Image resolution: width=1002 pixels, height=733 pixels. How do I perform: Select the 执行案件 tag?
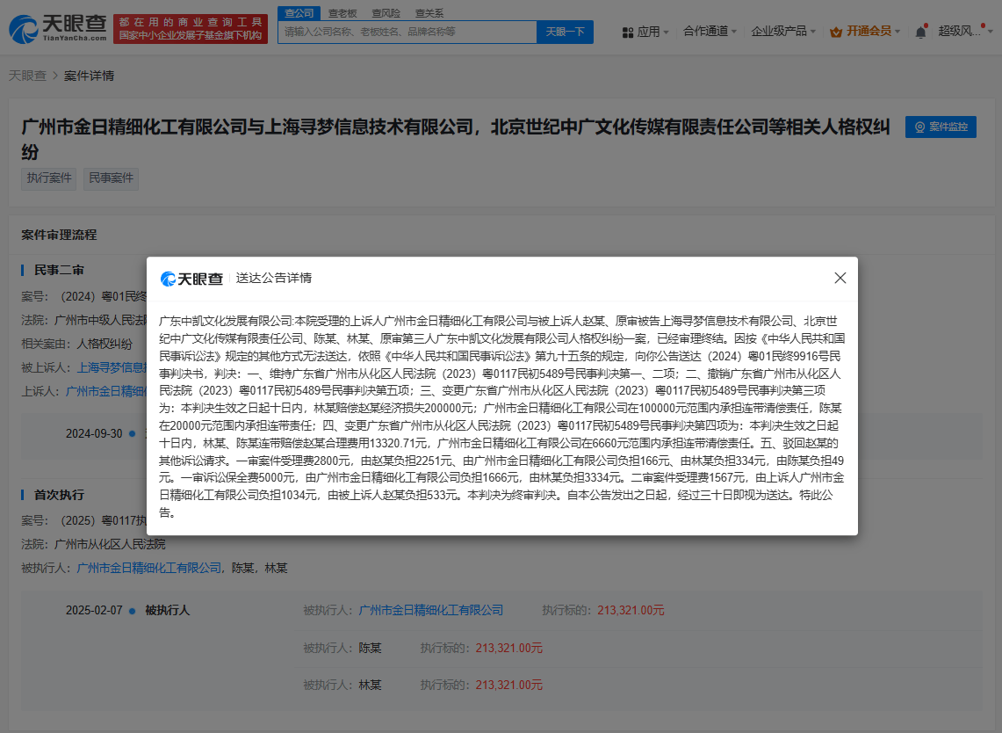click(x=49, y=178)
